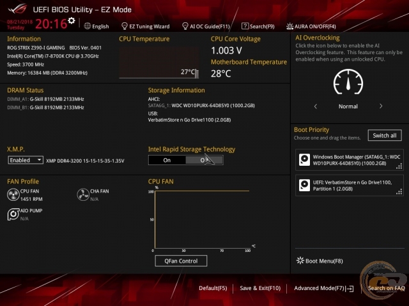Open EZ Tuning Wizard
Image resolution: width=409 pixels, height=306 pixels.
tap(149, 26)
